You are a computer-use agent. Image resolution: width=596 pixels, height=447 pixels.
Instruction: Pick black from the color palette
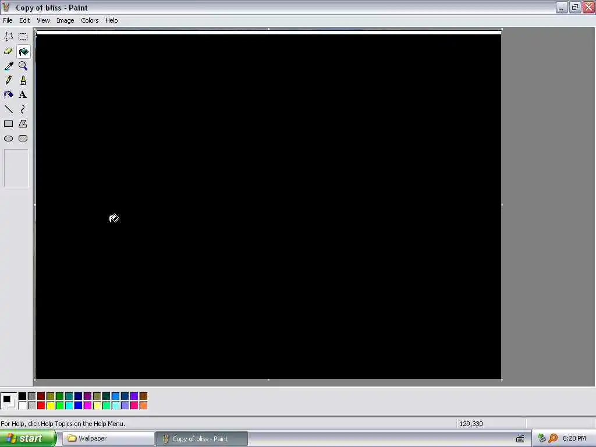click(23, 396)
